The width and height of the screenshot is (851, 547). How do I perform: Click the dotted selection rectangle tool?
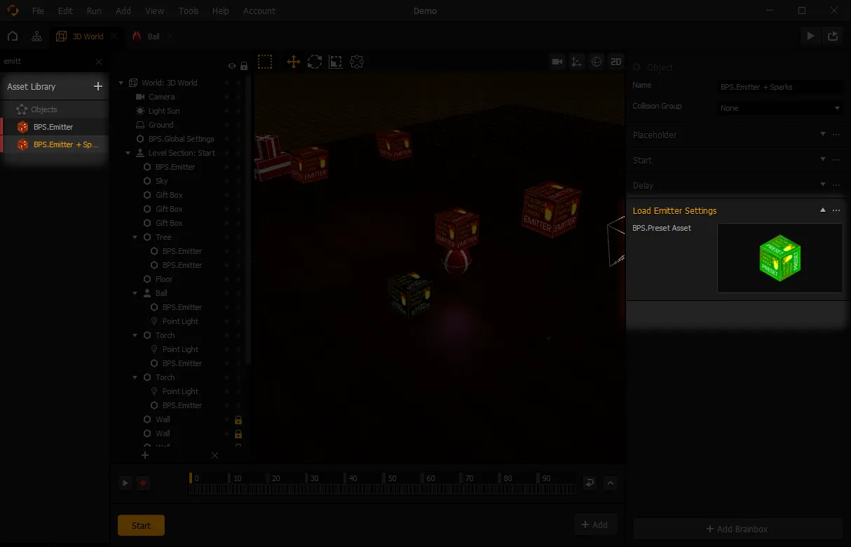265,62
